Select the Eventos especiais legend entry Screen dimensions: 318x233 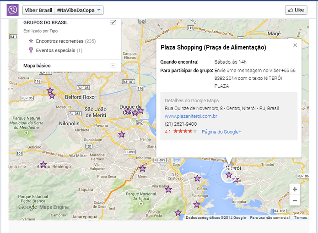(55, 50)
